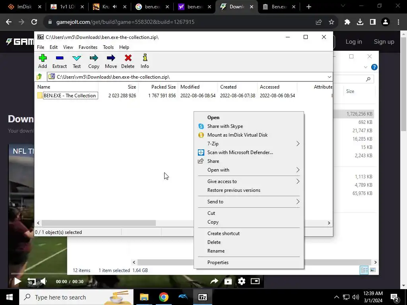
Task: Toggle picture-in-picture on the video player
Action: point(255,281)
